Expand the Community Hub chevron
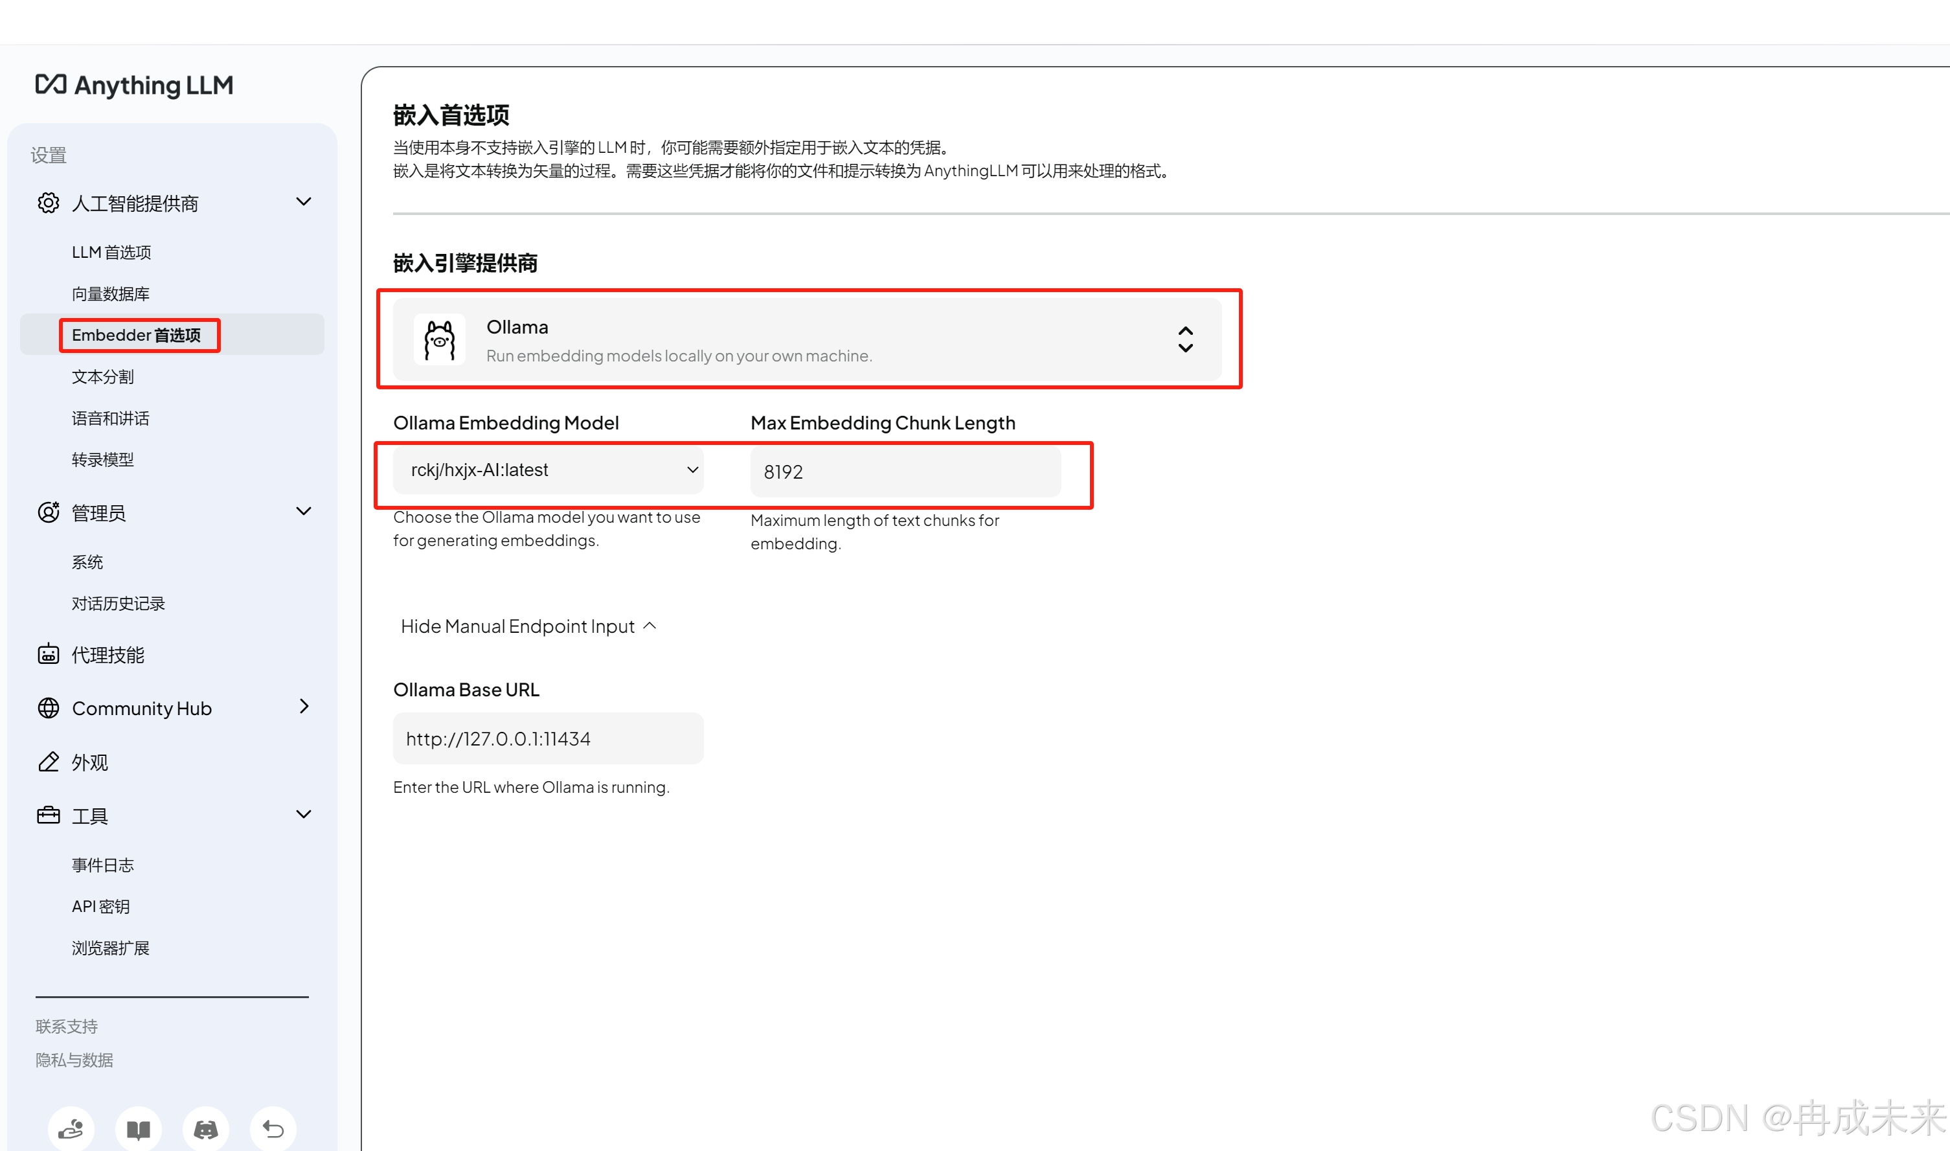The height and width of the screenshot is (1151, 1950). pos(304,707)
